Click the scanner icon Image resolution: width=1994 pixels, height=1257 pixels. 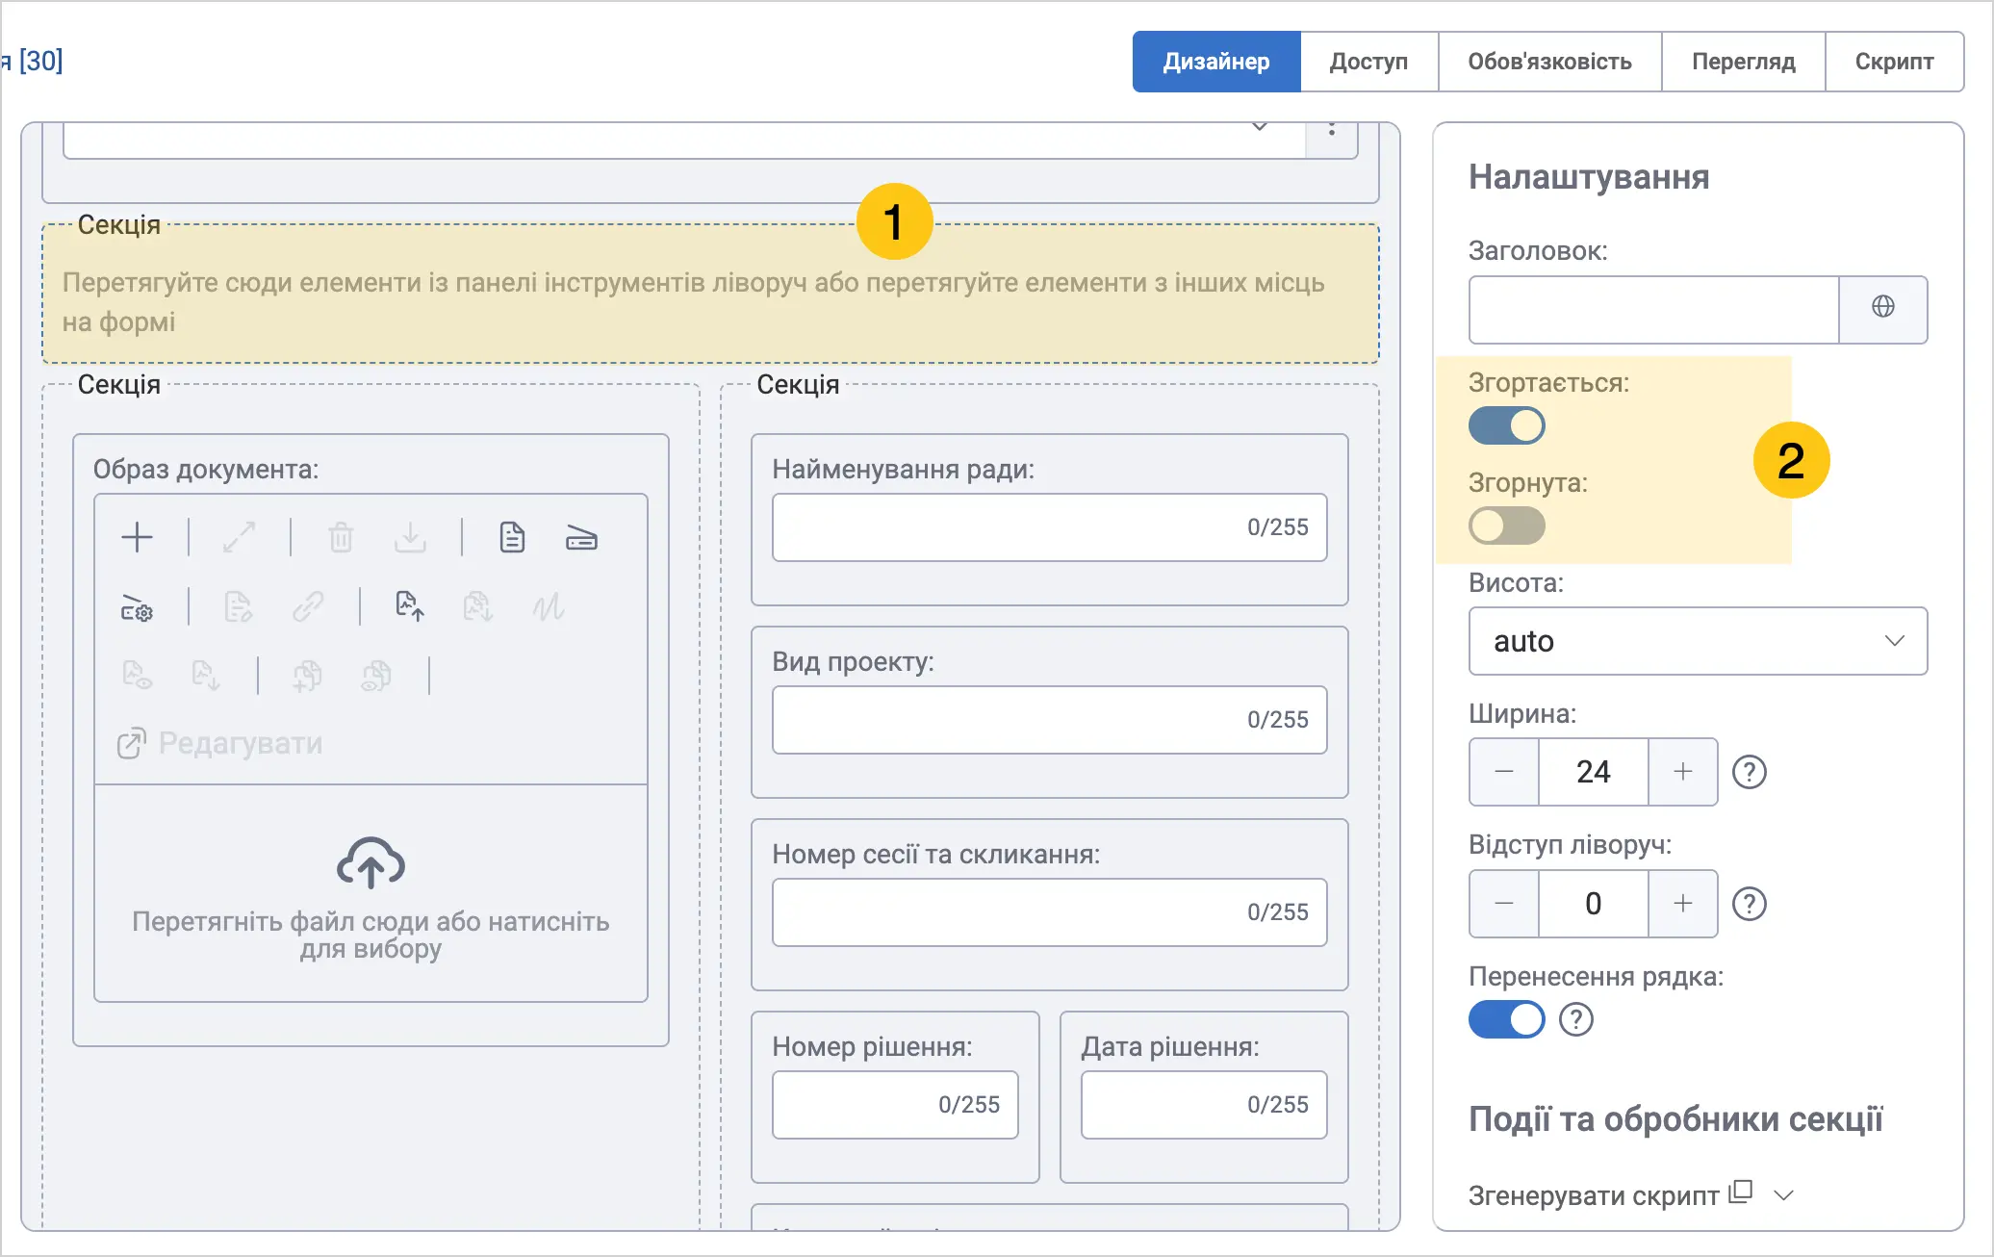(x=581, y=537)
